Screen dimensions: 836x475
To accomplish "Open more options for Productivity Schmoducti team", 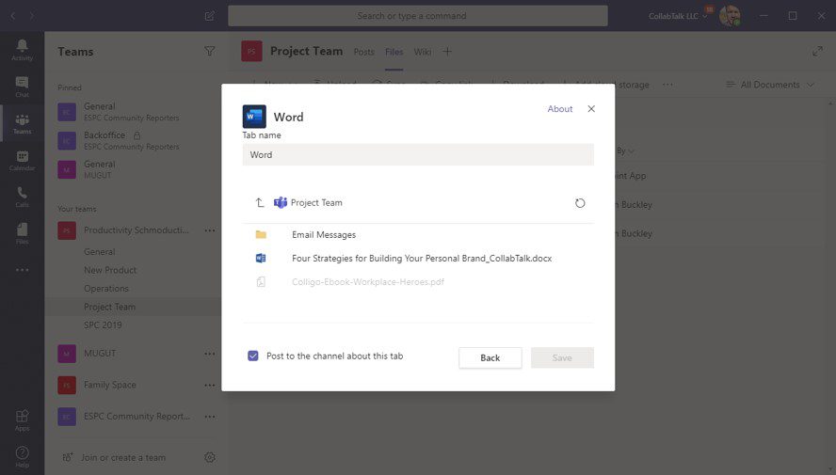I will (210, 230).
